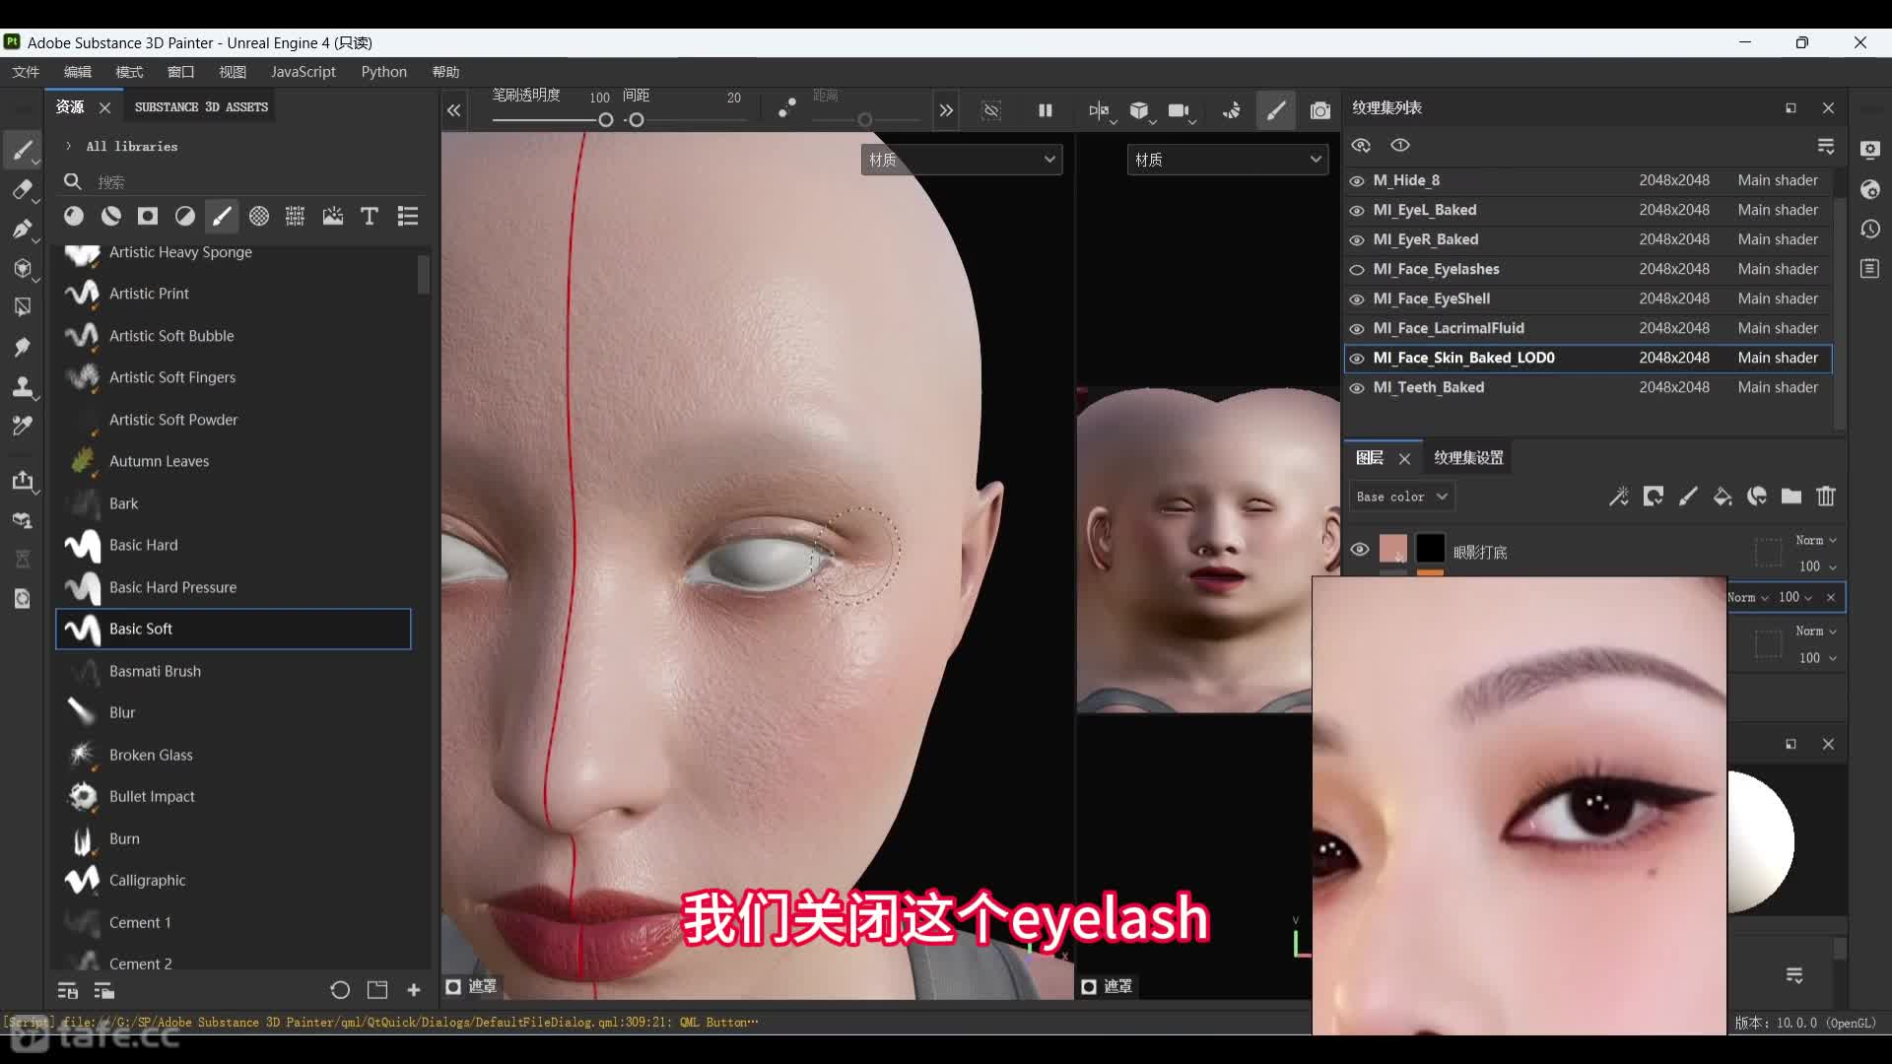
Task: Switch to the 纹理集设置 tab
Action: point(1467,458)
